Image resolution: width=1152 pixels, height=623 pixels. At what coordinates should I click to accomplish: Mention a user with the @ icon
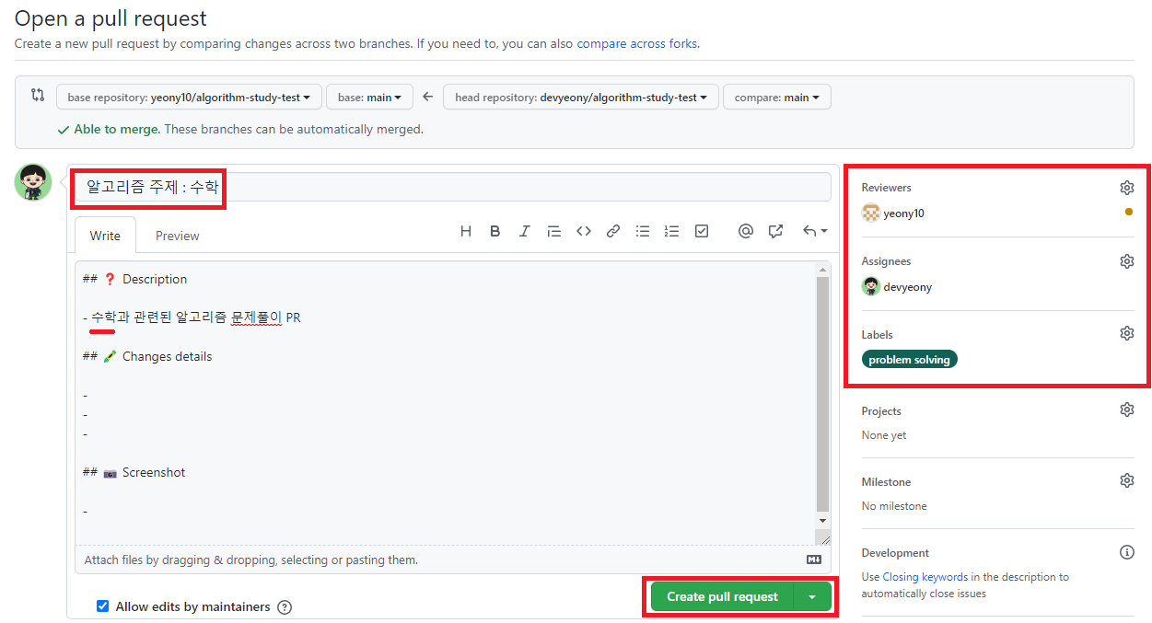(x=746, y=231)
